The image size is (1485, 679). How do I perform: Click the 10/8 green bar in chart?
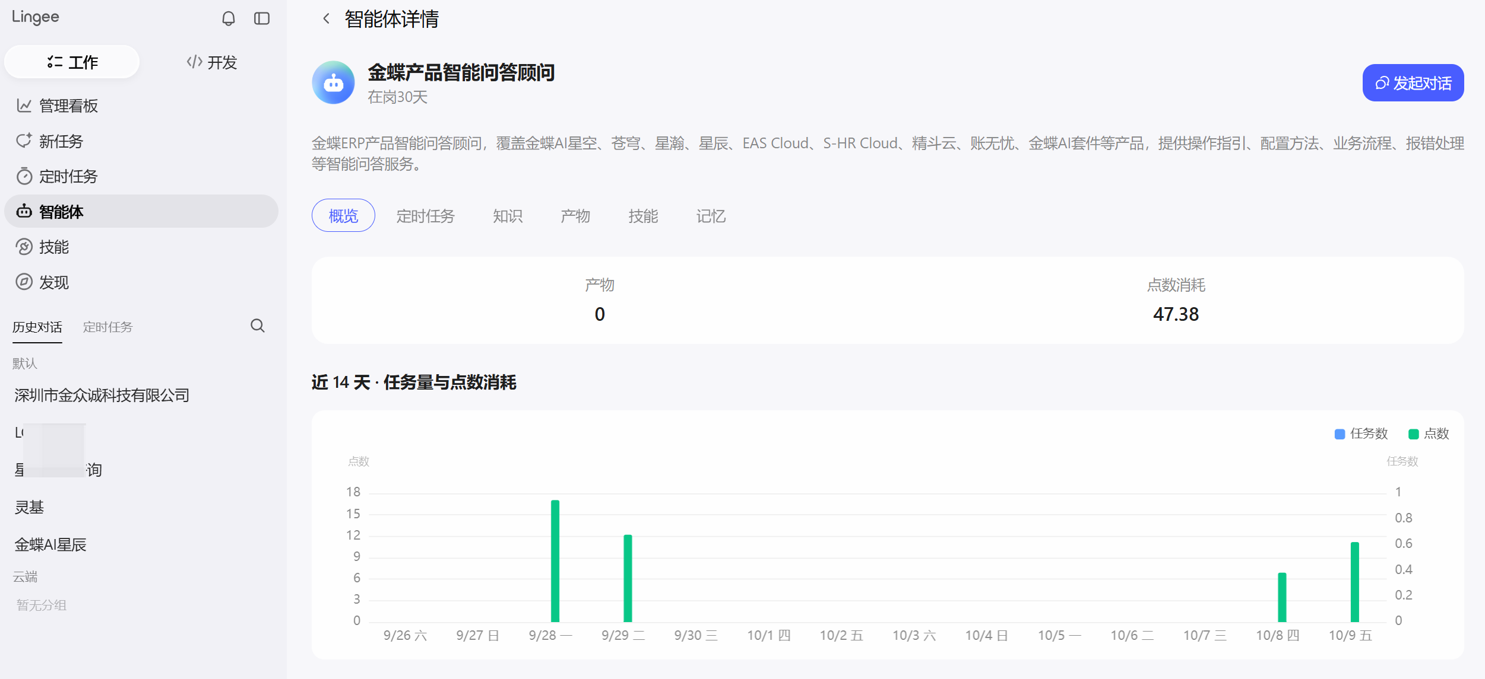click(1282, 597)
